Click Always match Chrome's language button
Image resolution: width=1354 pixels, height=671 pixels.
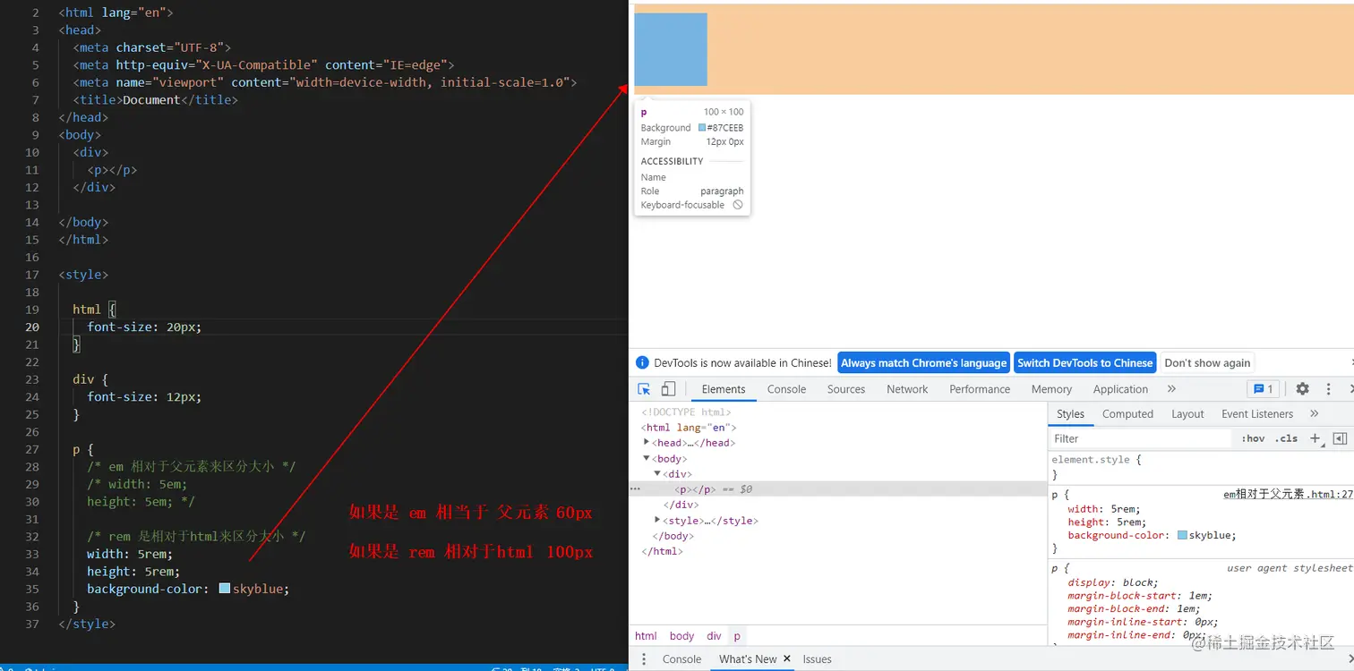click(x=923, y=363)
